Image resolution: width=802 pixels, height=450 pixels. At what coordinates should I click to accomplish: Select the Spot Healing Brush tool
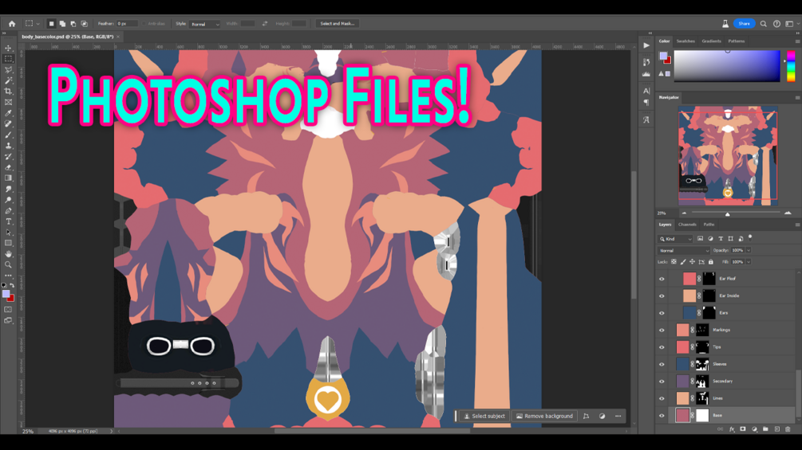(x=8, y=124)
